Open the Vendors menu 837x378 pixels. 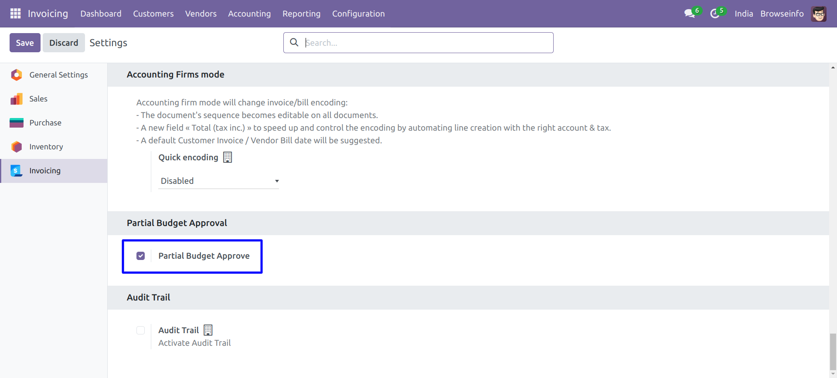201,13
